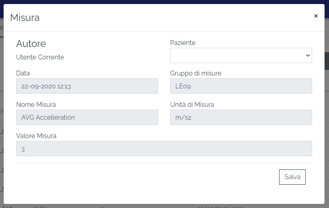
Task: Focus the Unità di Misura m/s2 field
Action: [x=241, y=117]
